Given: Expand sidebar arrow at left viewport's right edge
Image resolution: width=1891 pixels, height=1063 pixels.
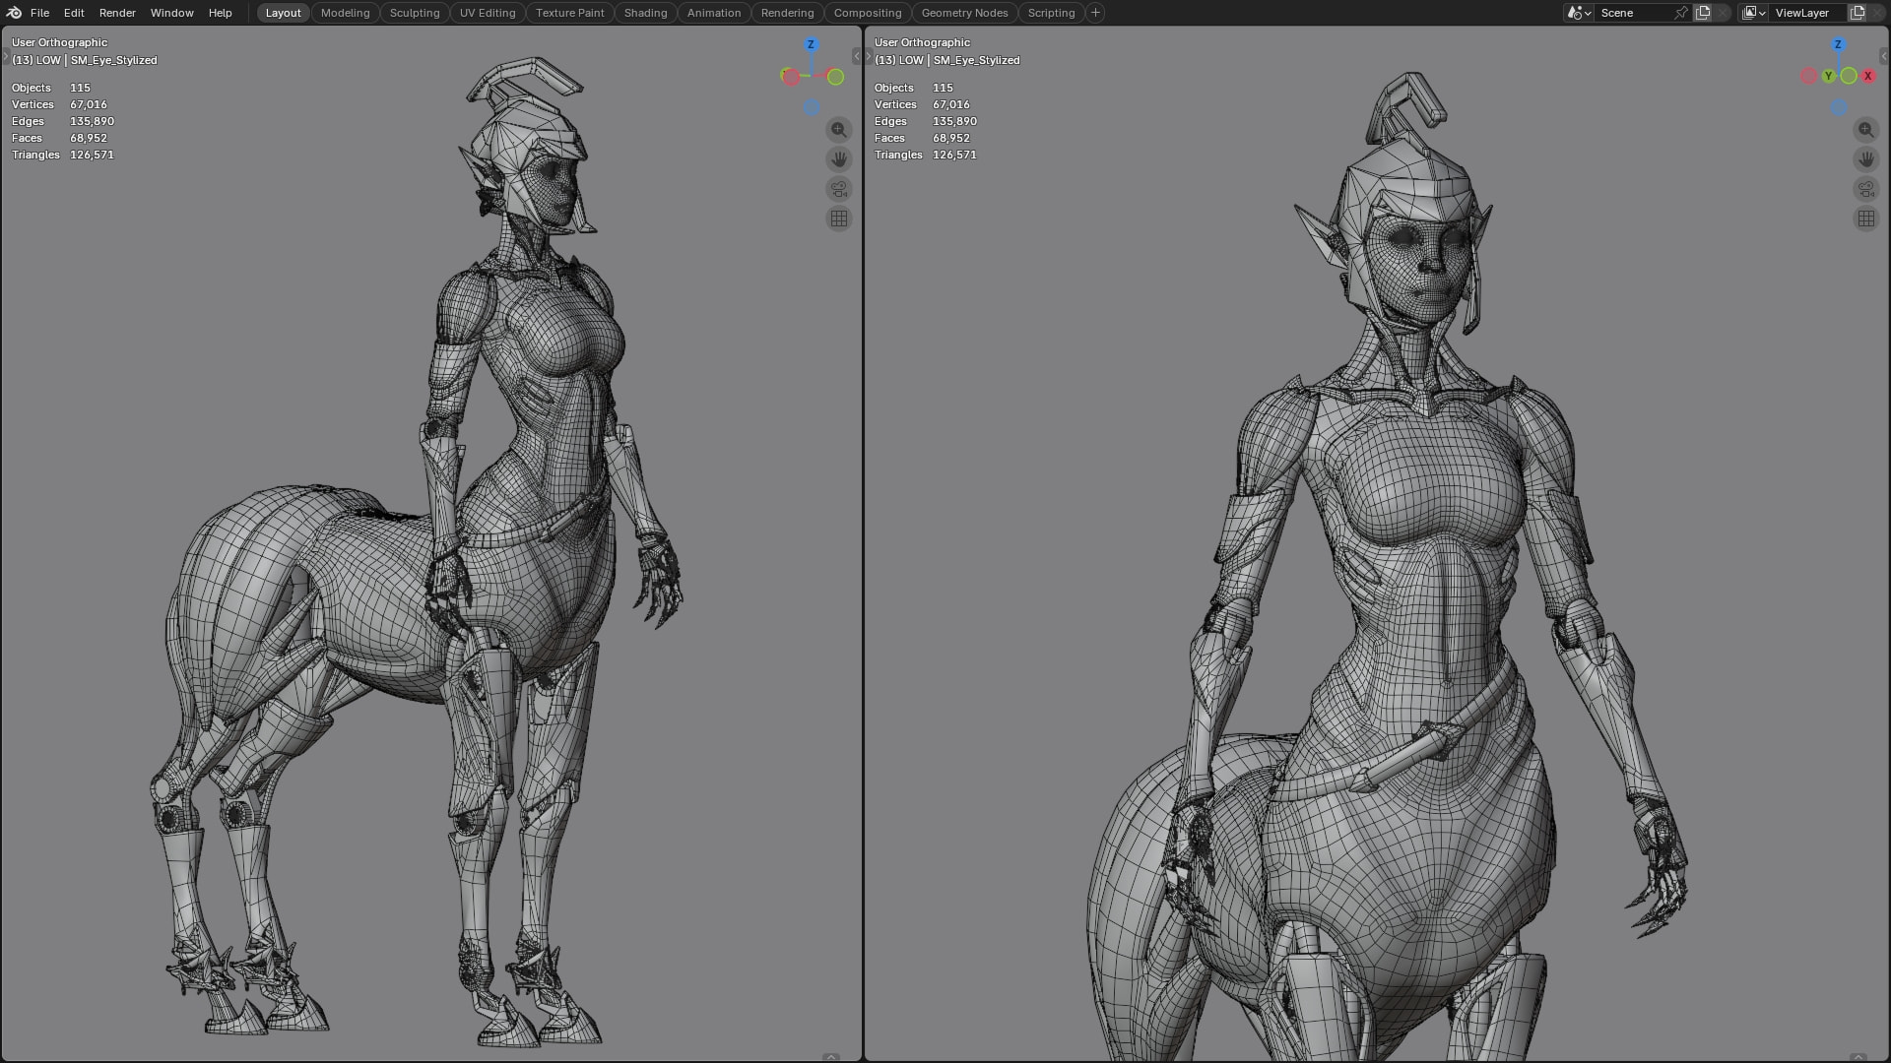Looking at the screenshot, I should (x=856, y=56).
